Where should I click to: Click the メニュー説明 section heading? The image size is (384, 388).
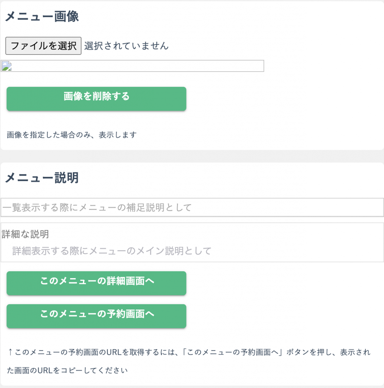click(x=42, y=177)
